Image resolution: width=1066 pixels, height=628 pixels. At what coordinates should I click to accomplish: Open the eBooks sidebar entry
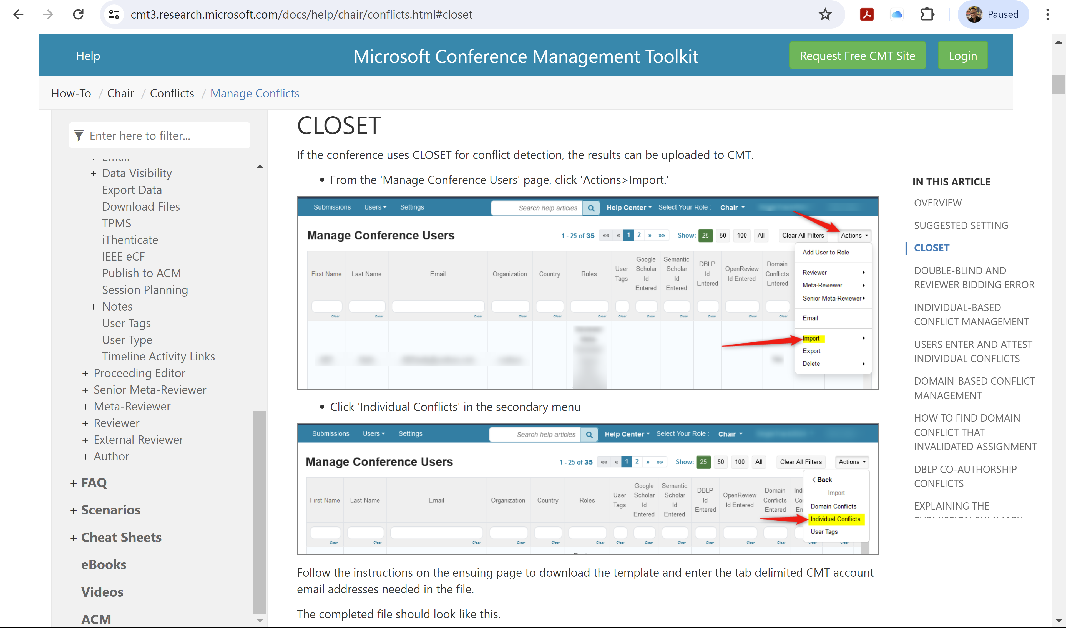click(x=104, y=565)
